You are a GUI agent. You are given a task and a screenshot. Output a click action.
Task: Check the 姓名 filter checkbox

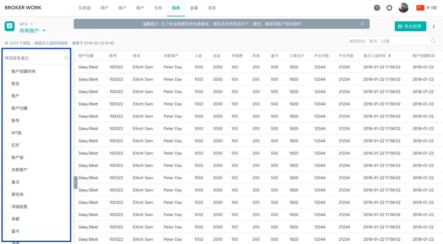tap(7, 84)
